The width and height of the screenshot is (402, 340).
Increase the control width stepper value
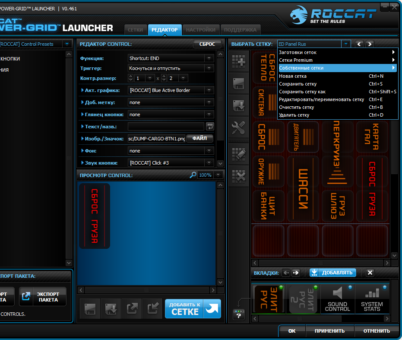tap(130, 76)
